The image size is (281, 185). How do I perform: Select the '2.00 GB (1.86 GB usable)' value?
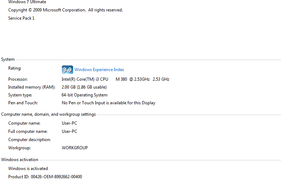click(84, 87)
